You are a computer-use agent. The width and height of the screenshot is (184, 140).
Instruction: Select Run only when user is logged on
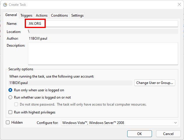10,90
